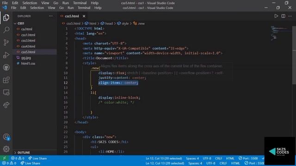Click the green remote window icon in status bar

pyautogui.click(x=4, y=158)
